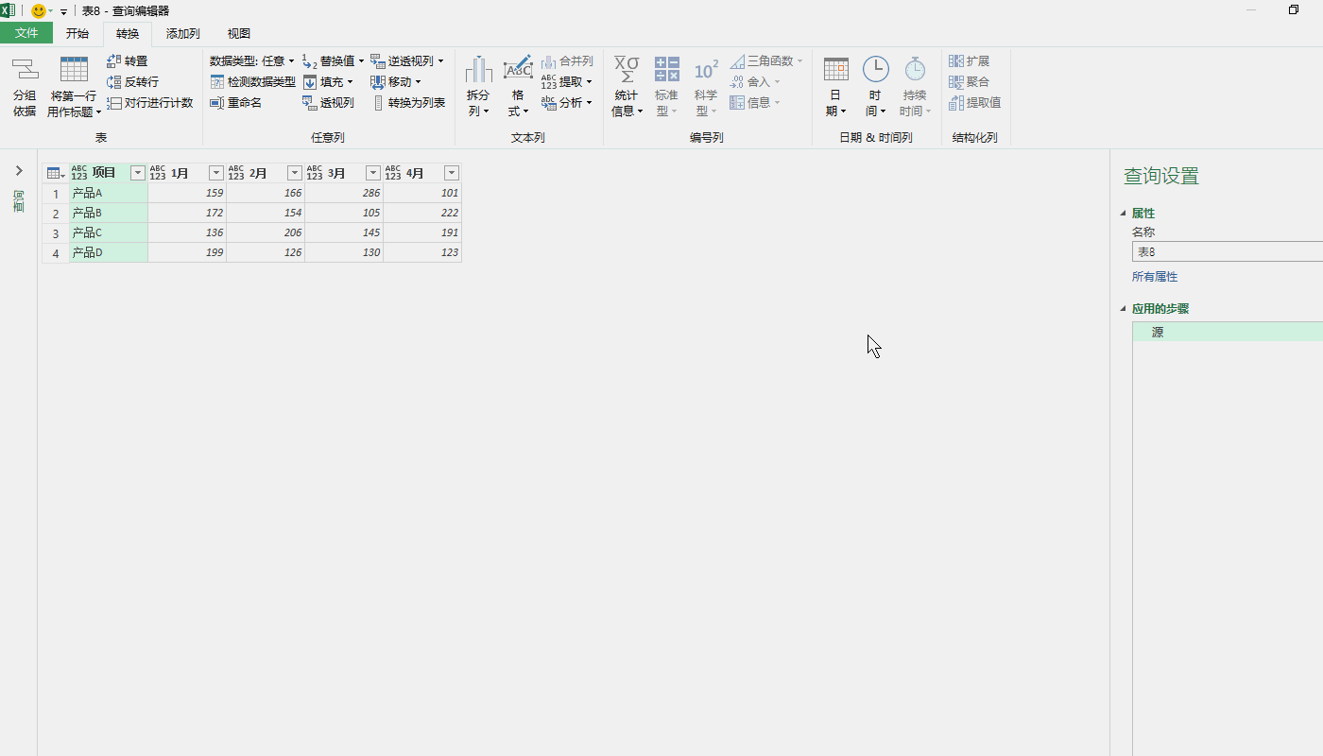1323x756 pixels.
Task: Click the 科学型 (Scientific) icon
Action: pyautogui.click(x=706, y=85)
